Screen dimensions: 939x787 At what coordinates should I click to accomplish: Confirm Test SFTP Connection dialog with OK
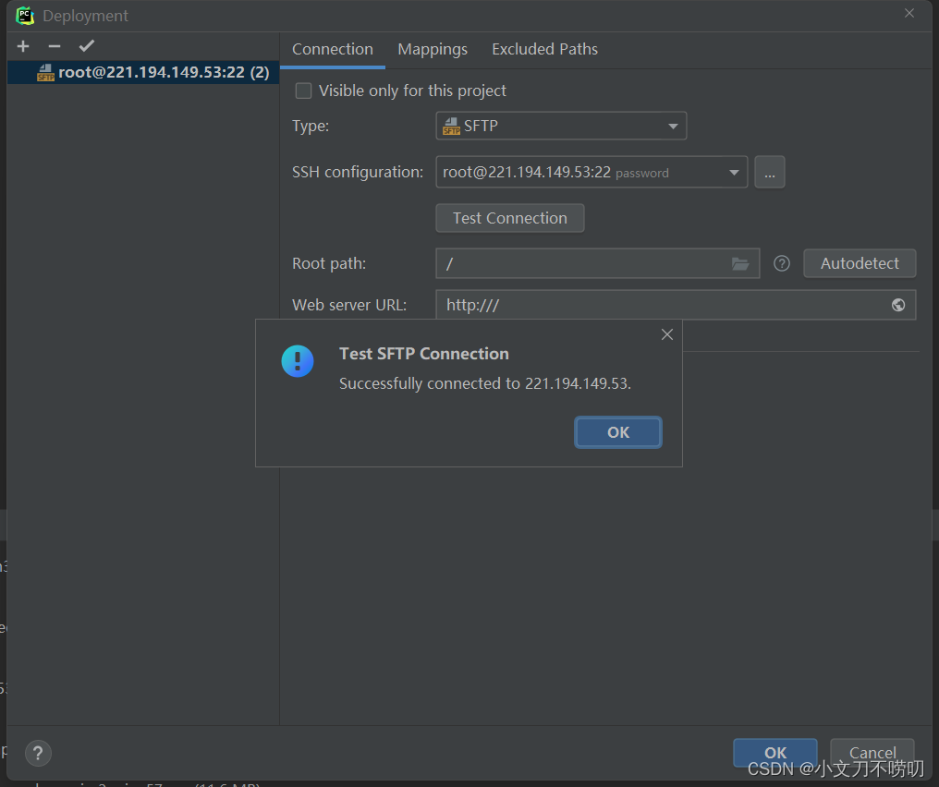pos(618,432)
